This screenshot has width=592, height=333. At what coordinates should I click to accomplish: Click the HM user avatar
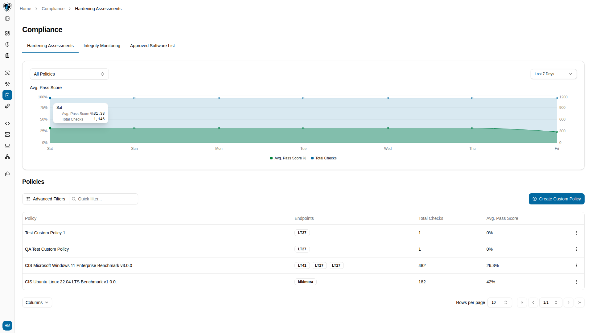[7, 326]
